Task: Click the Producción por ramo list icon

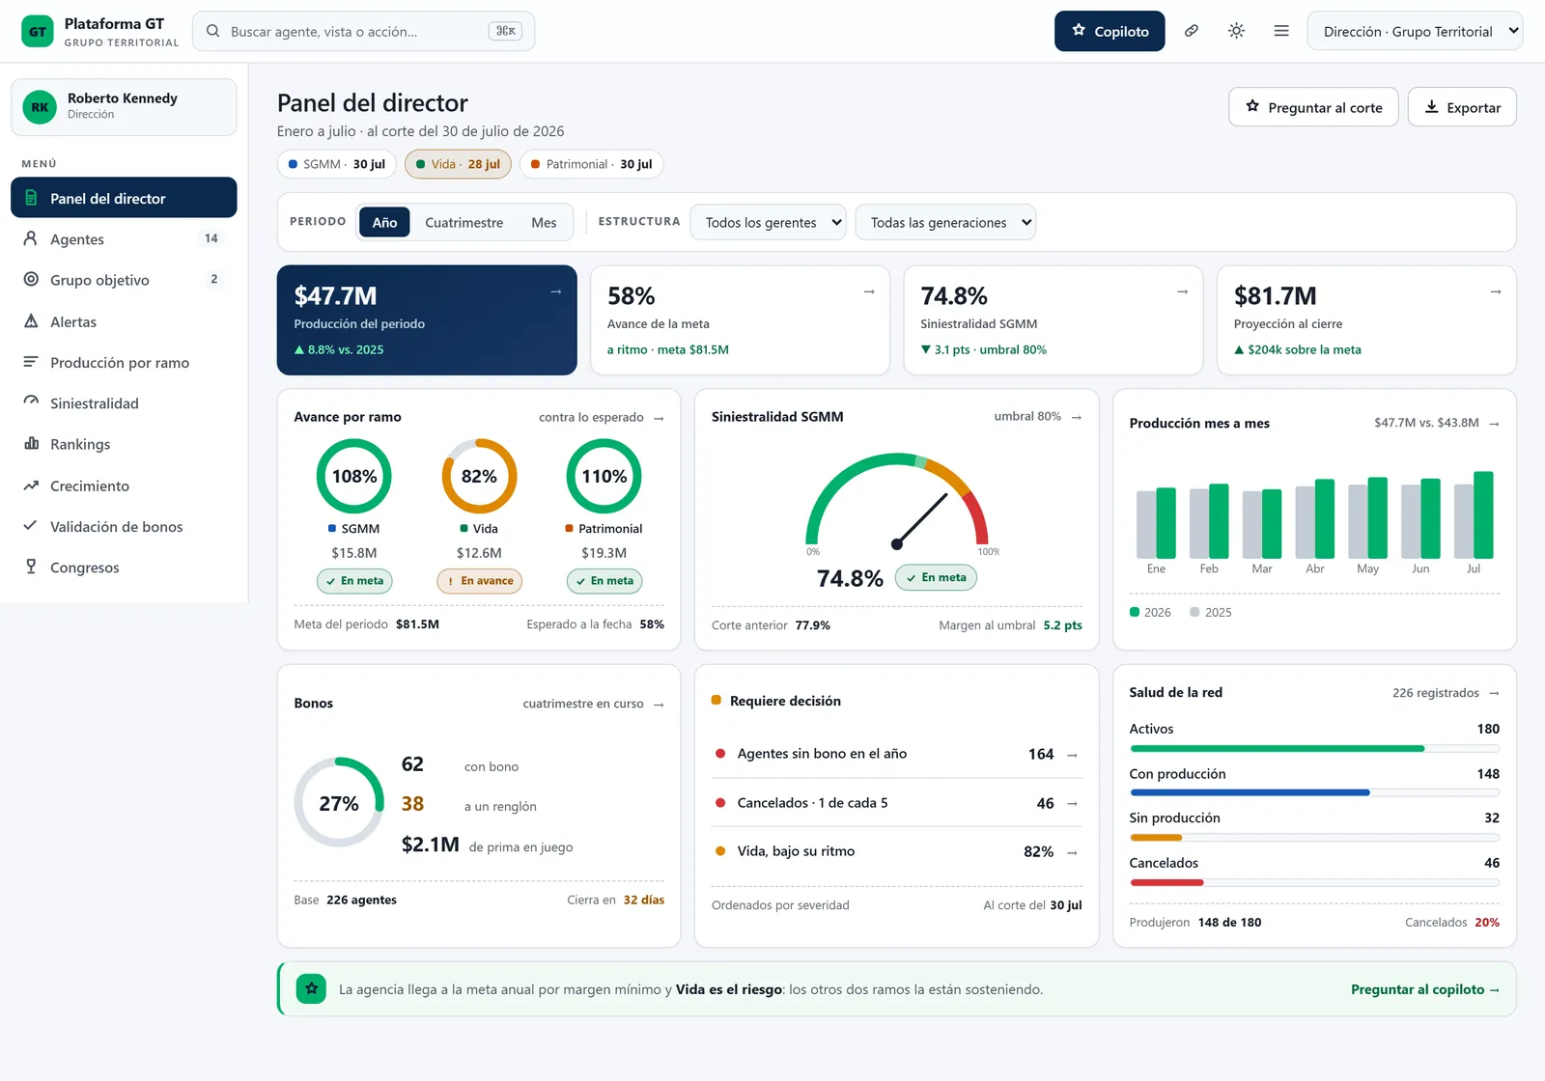Action: (31, 362)
